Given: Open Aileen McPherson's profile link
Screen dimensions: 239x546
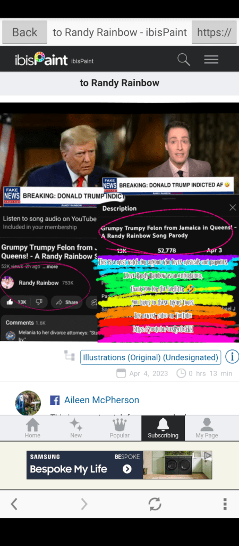Looking at the screenshot, I should pyautogui.click(x=101, y=400).
